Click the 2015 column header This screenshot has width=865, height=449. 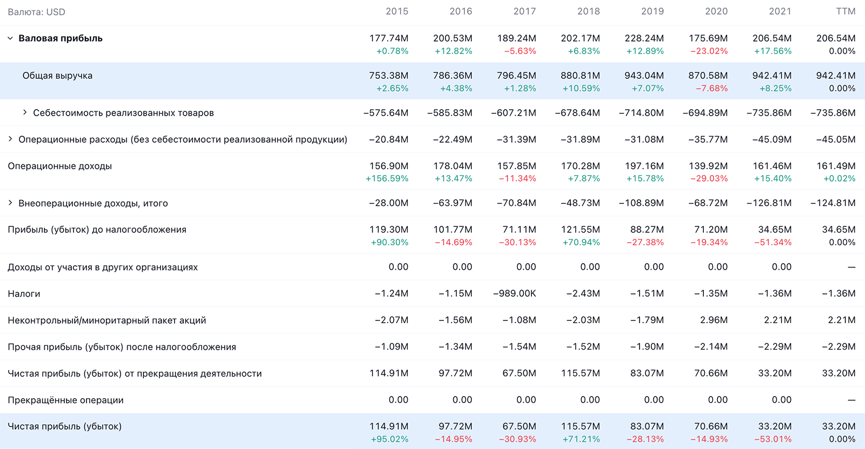tap(397, 11)
